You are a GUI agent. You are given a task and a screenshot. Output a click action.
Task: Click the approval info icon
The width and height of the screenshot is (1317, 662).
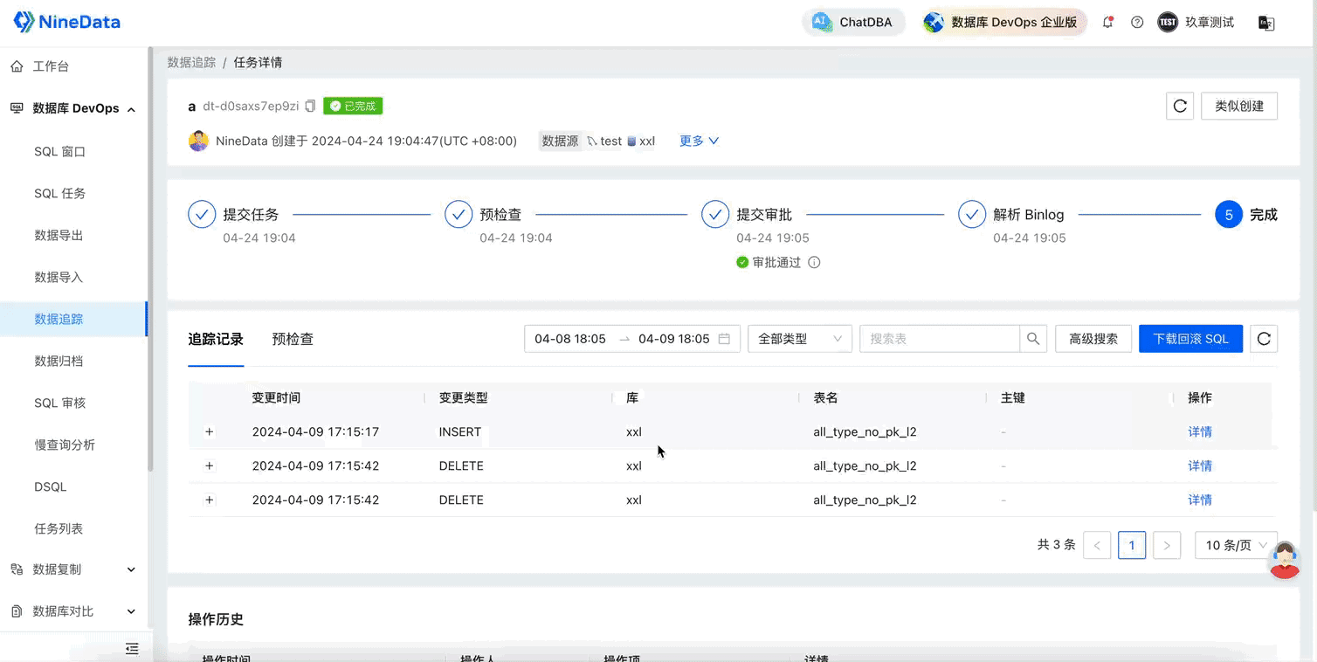coord(814,262)
